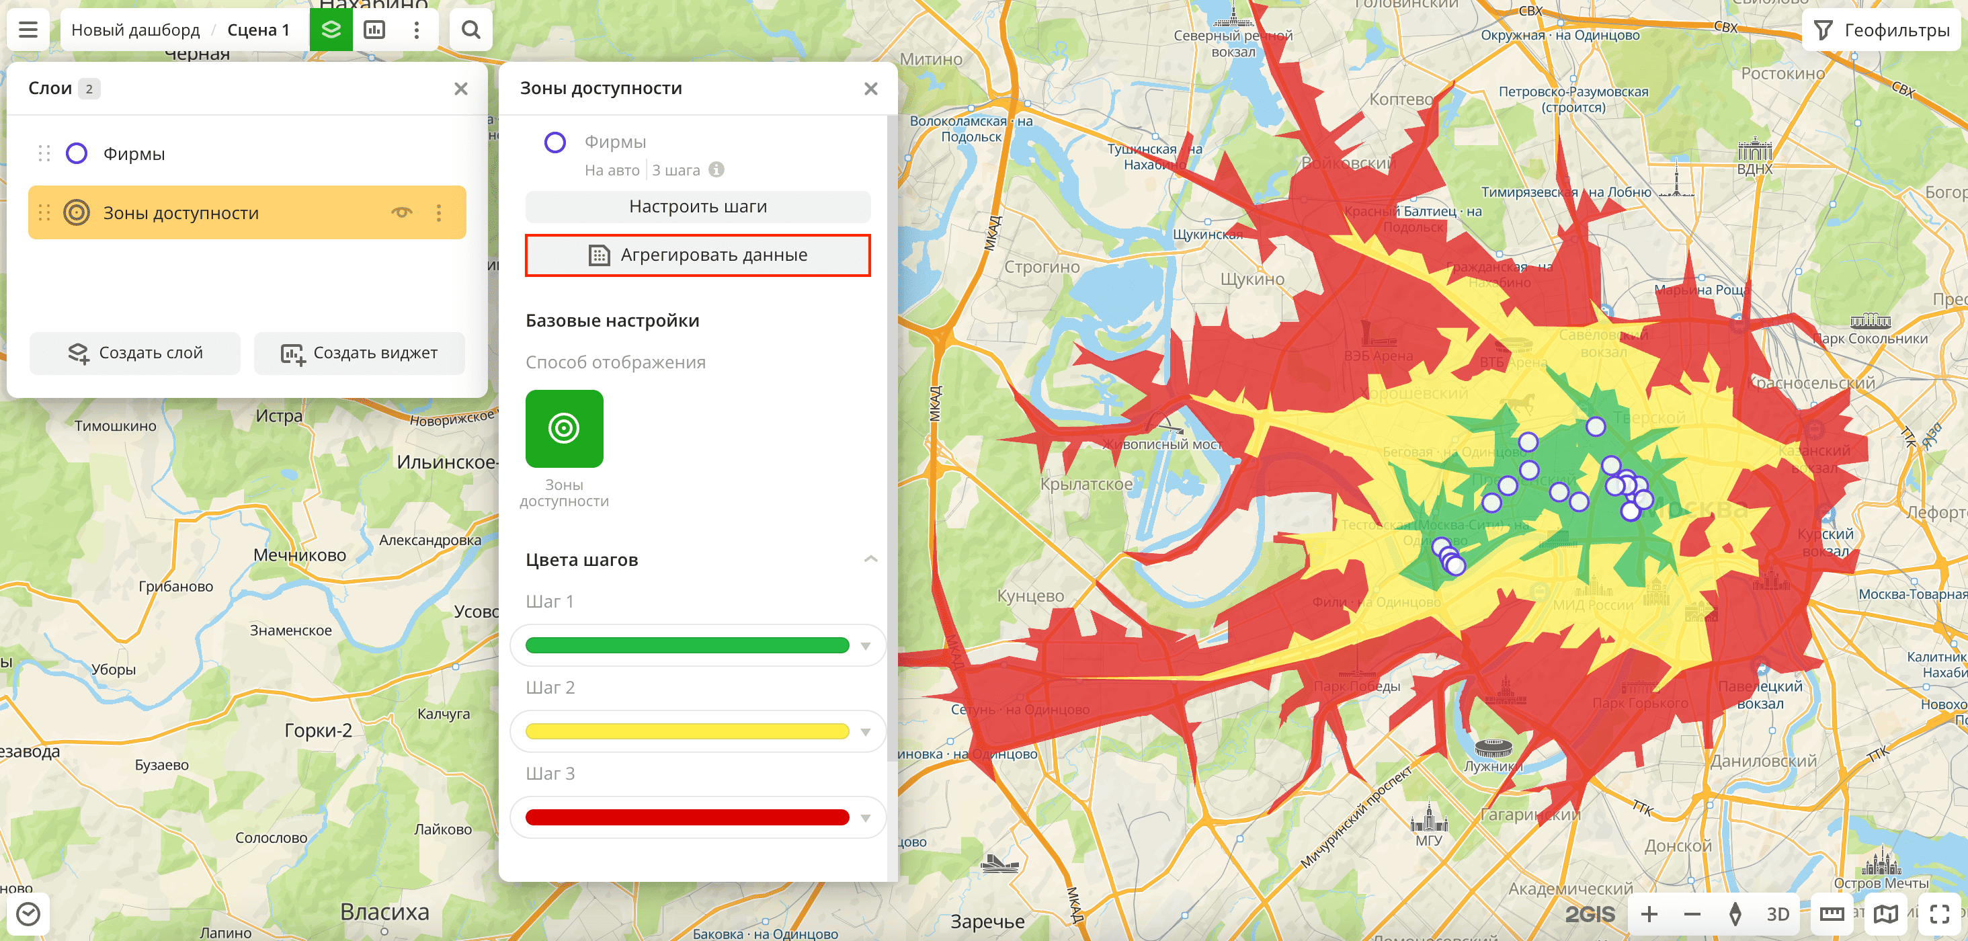Open the hamburger main menu
1968x941 pixels.
tap(28, 30)
